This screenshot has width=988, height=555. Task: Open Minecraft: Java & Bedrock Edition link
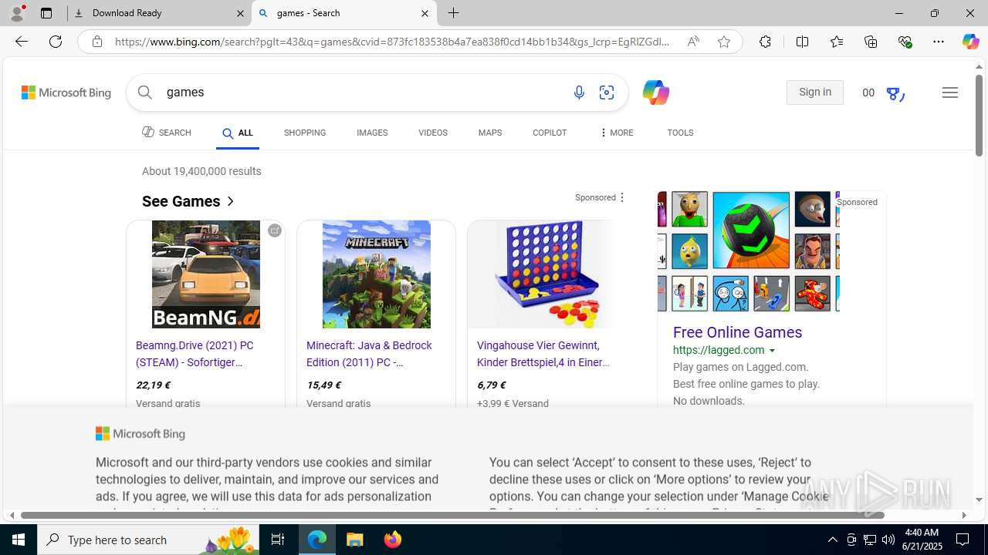click(369, 354)
